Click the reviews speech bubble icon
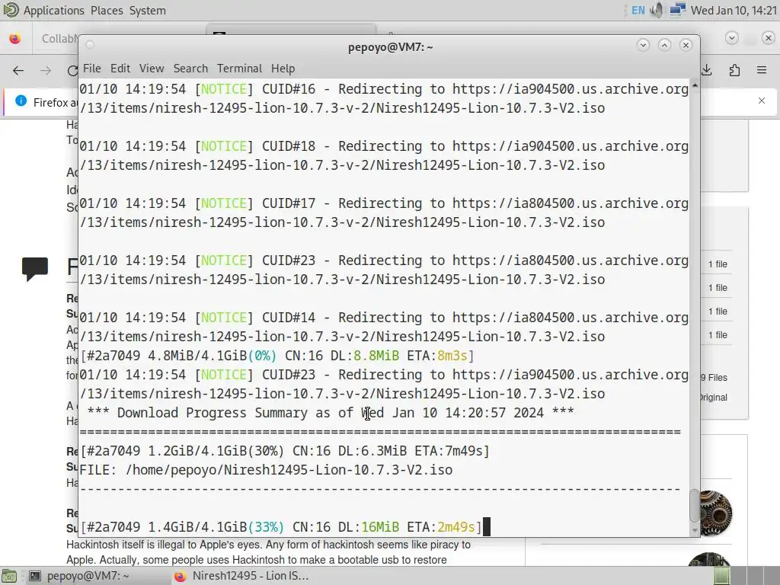The image size is (780, 585). 35,269
